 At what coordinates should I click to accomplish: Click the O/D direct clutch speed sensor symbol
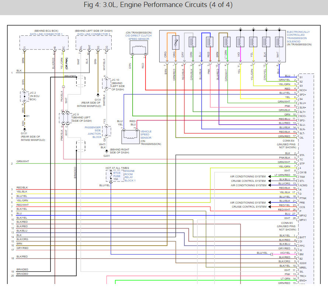coord(139,48)
